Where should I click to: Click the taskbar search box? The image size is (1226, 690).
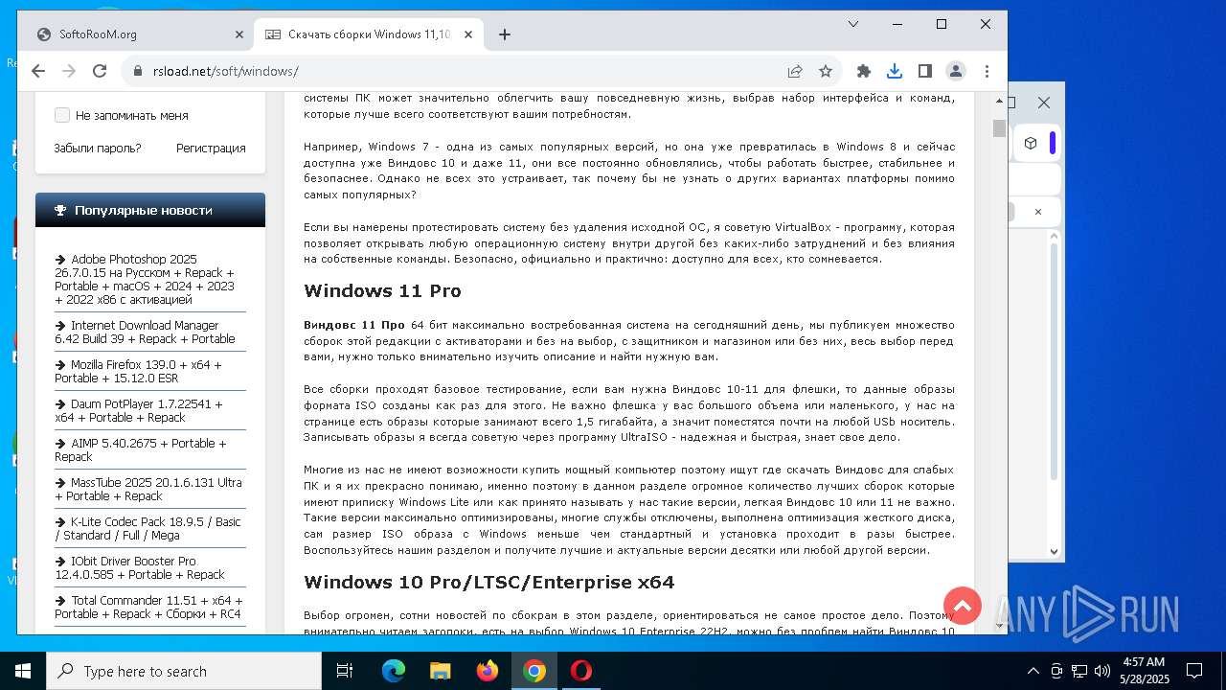(184, 671)
